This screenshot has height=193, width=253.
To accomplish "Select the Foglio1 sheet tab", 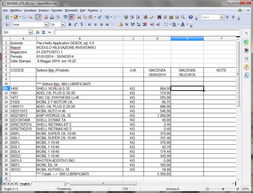I will (25, 184).
